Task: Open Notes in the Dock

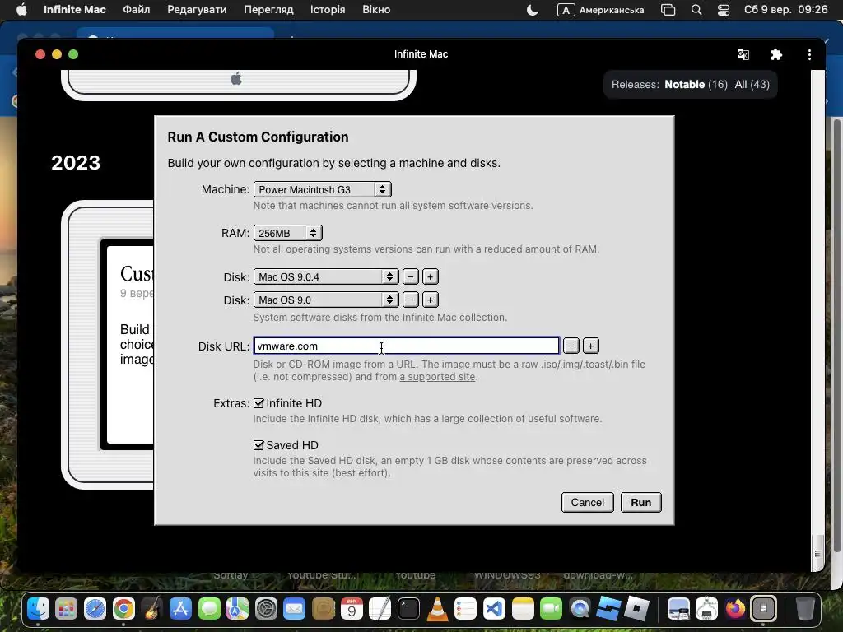Action: (x=523, y=609)
